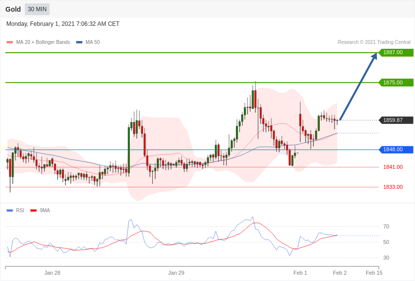Click the red 9MA legend swatch
Viewport: 415px width, 281px height.
click(x=33, y=211)
